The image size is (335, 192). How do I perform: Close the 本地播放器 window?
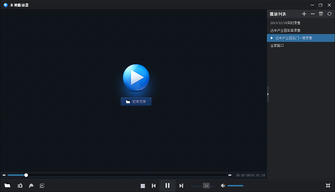click(329, 5)
